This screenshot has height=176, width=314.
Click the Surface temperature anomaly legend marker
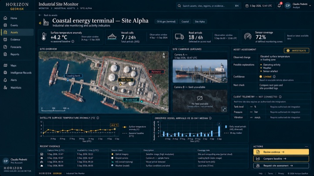point(125,127)
